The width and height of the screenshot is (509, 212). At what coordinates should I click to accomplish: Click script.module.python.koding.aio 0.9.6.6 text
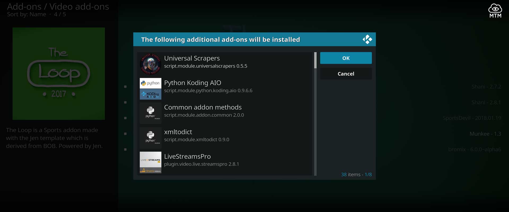(x=208, y=91)
